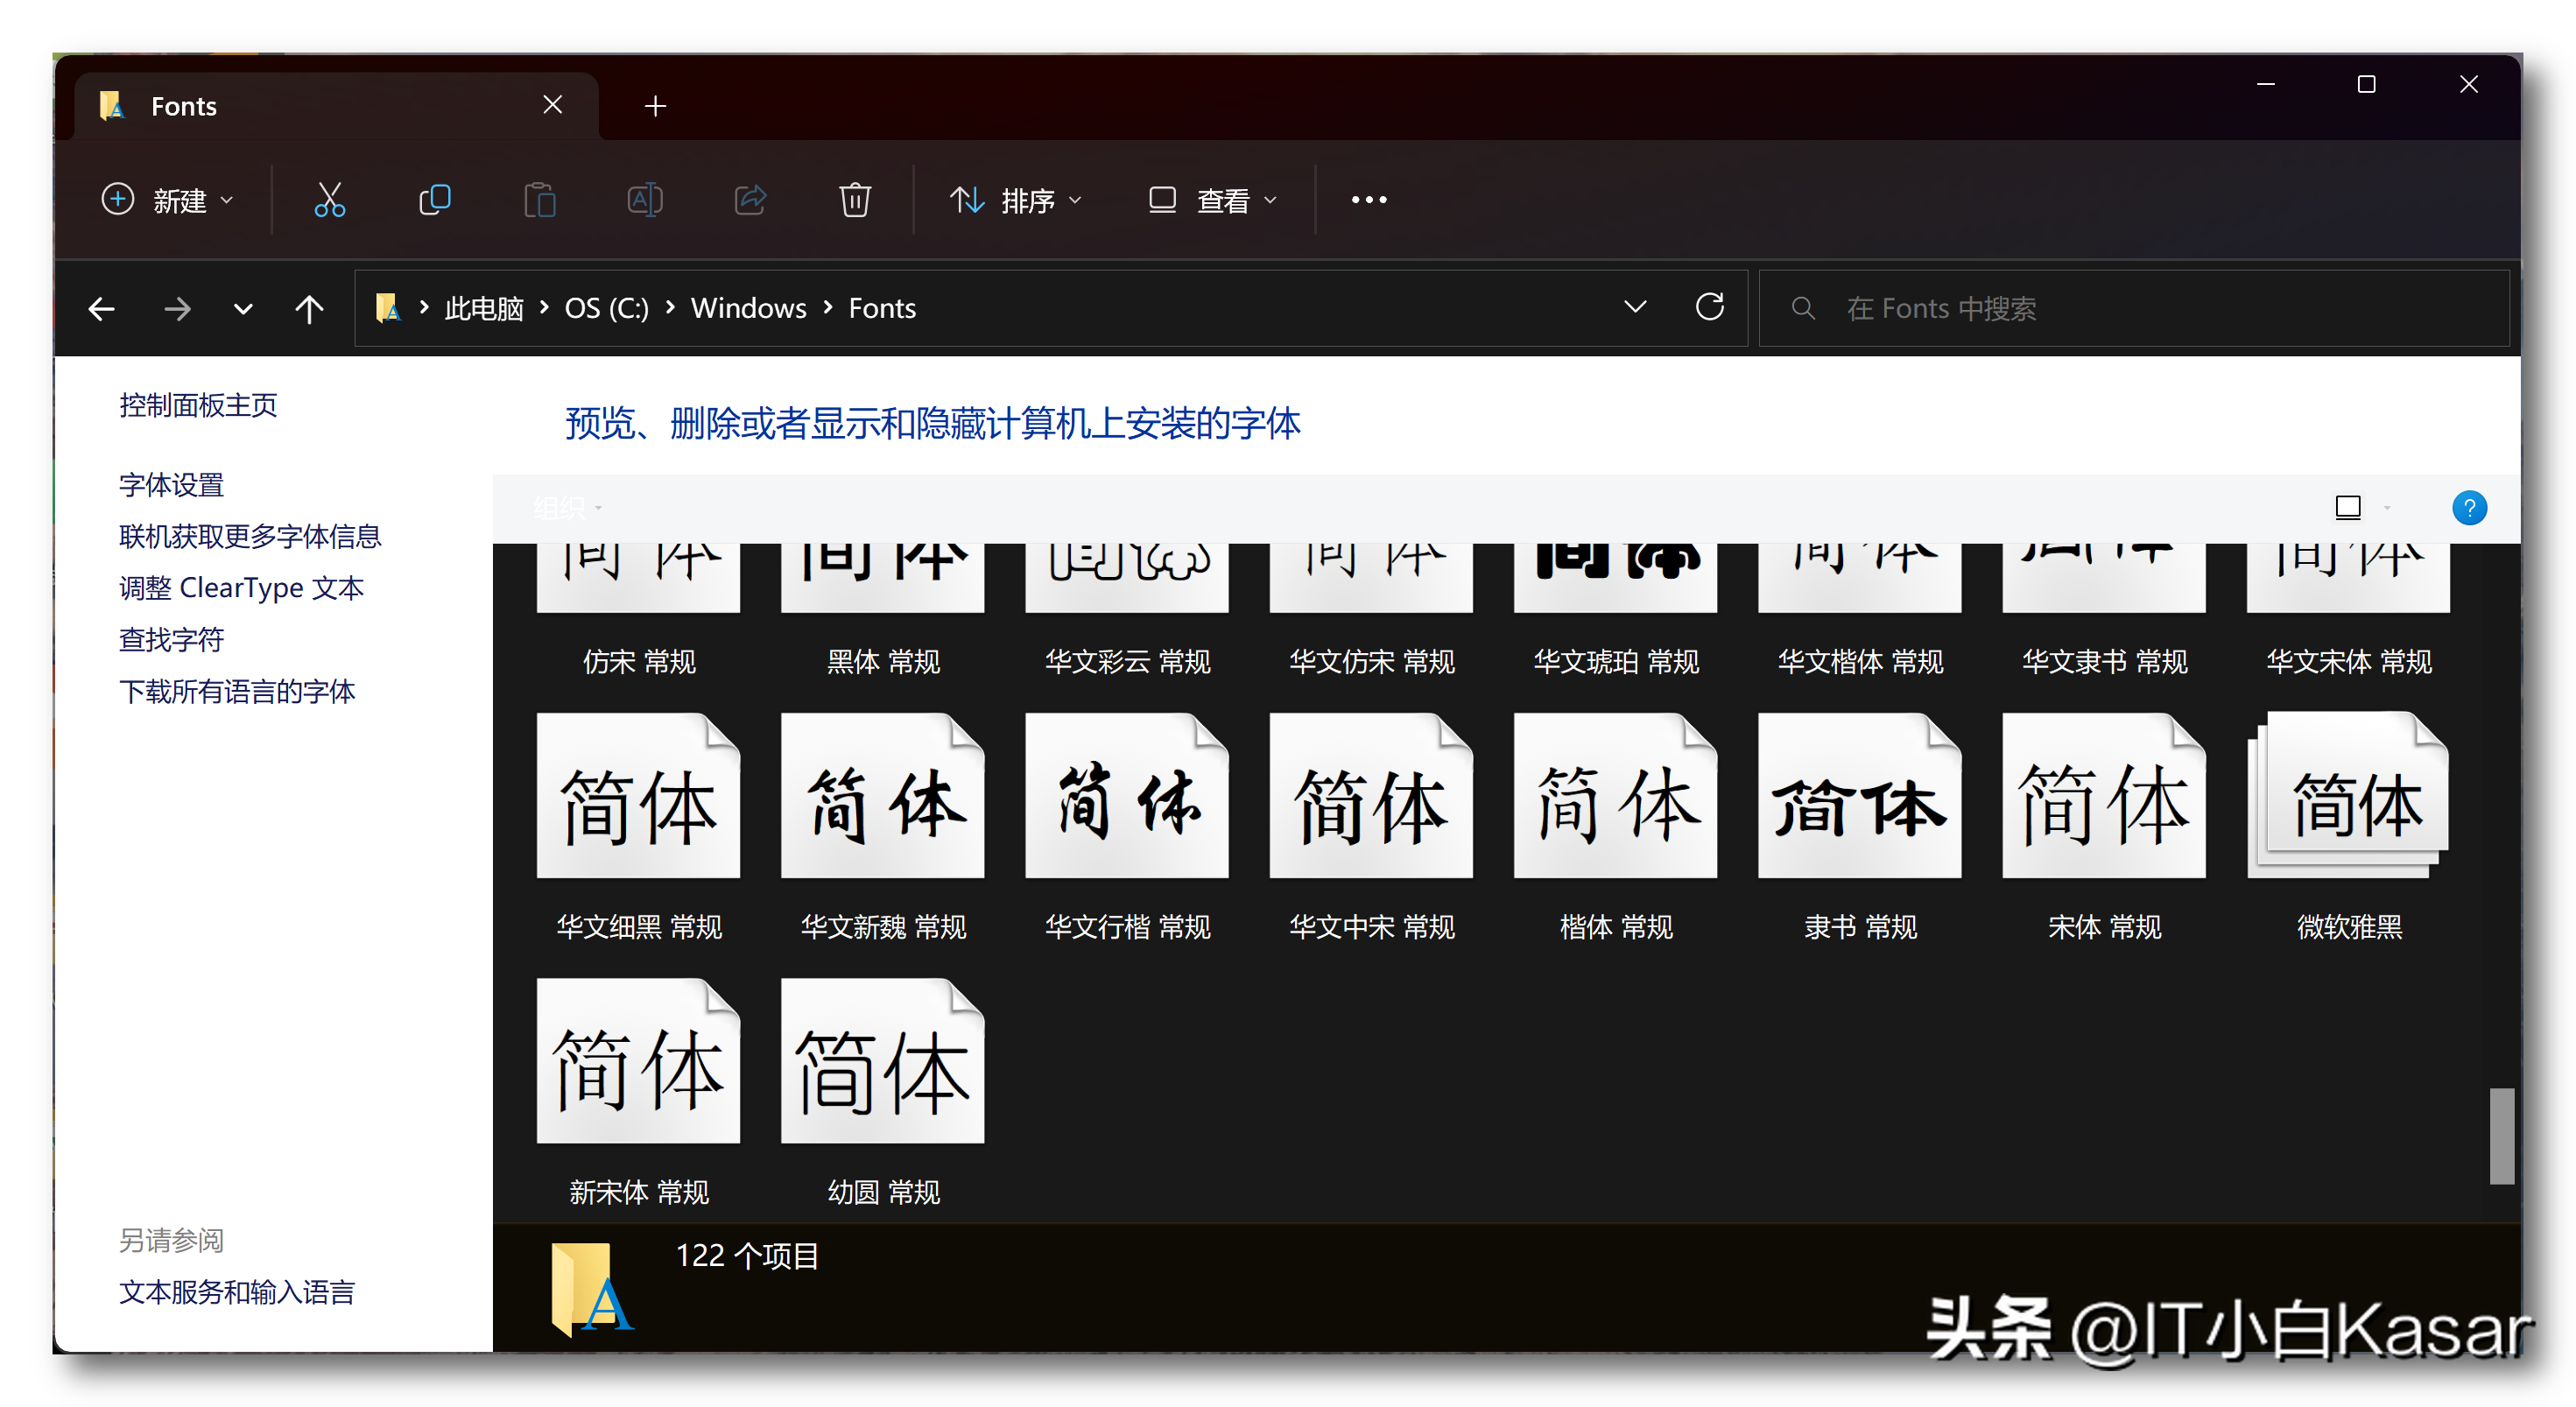Select the 华文隶书 常规 font
Image resolution: width=2576 pixels, height=1407 pixels.
(x=2104, y=612)
